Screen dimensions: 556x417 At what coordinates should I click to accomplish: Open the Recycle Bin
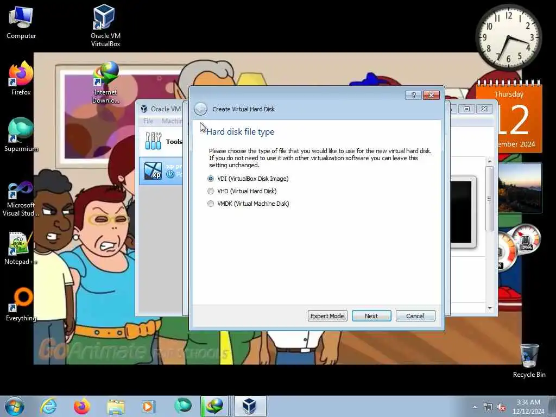(529, 361)
